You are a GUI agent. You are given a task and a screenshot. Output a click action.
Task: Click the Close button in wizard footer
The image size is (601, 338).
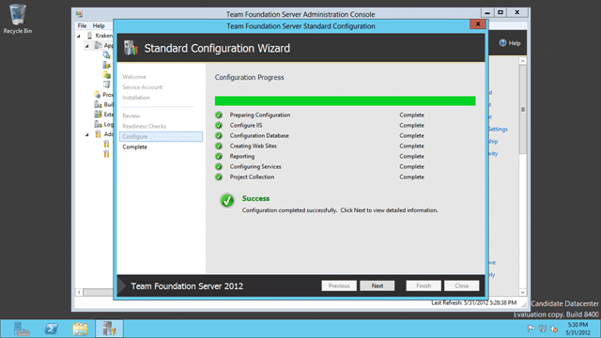pos(461,285)
